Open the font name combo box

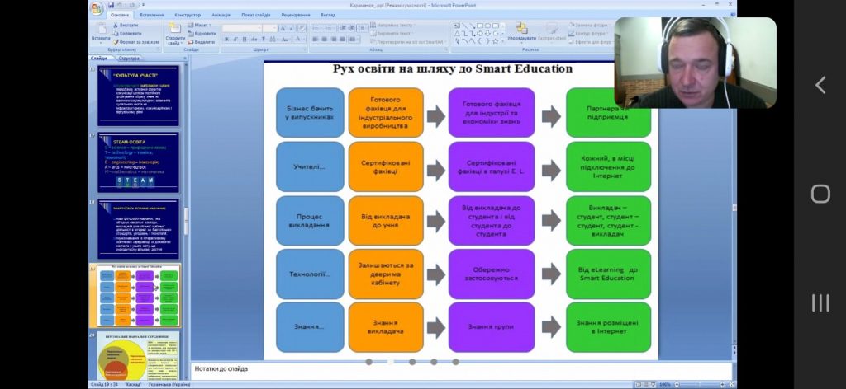click(x=241, y=28)
